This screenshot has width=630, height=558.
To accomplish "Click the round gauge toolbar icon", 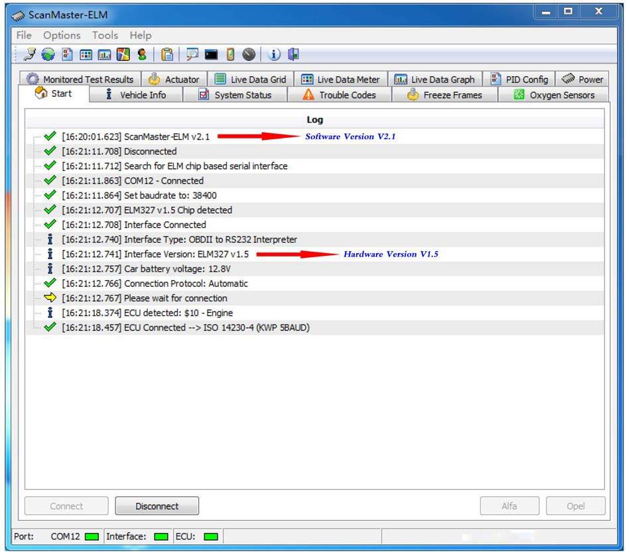I will pos(249,54).
